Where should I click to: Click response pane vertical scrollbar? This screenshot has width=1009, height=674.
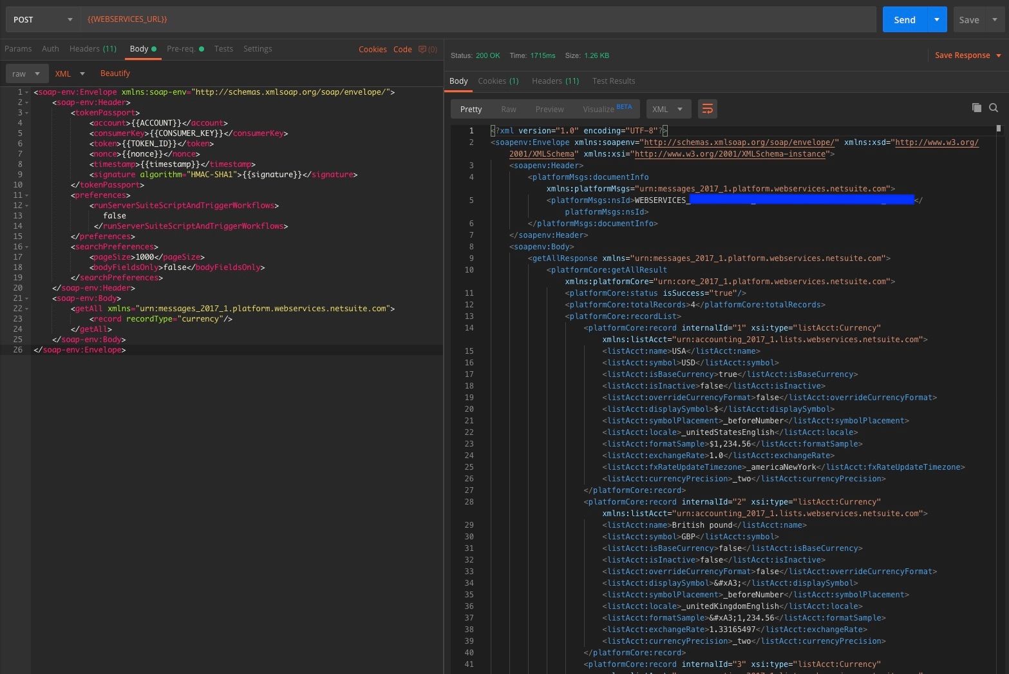point(999,128)
